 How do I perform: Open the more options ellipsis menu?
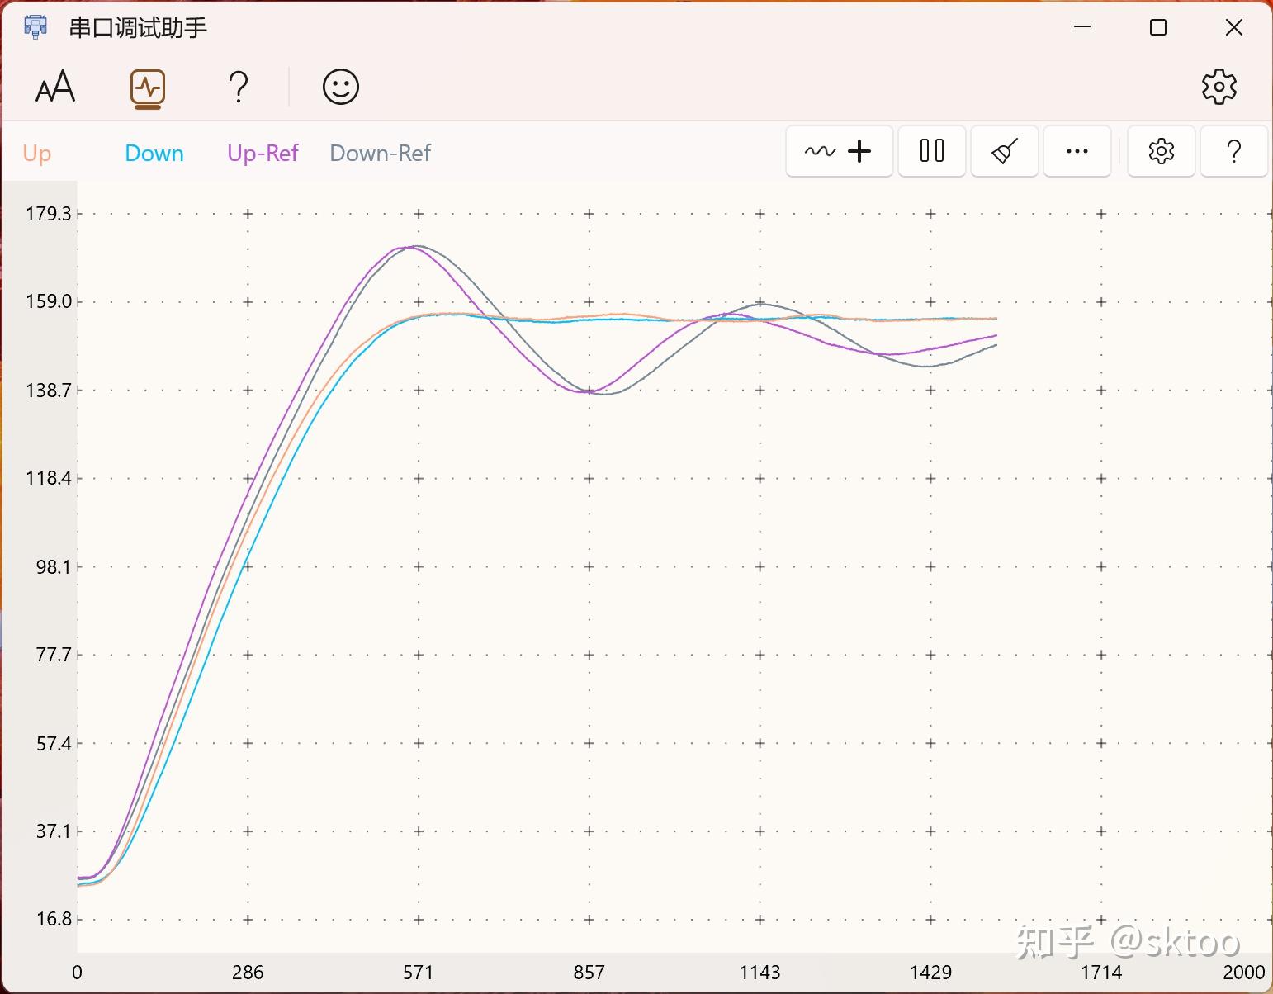tap(1077, 151)
